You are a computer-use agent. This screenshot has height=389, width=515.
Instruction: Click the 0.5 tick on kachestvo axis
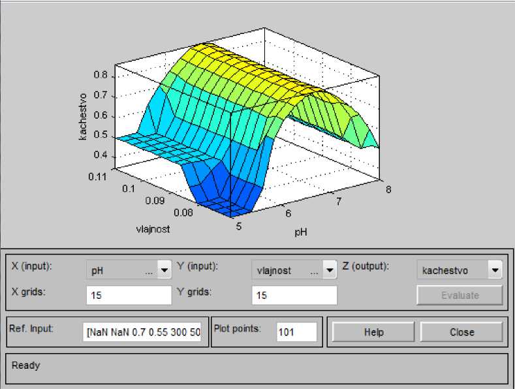(x=101, y=135)
